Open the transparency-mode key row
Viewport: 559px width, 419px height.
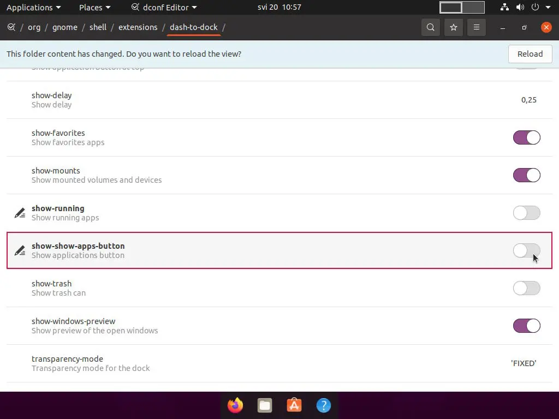(279, 363)
